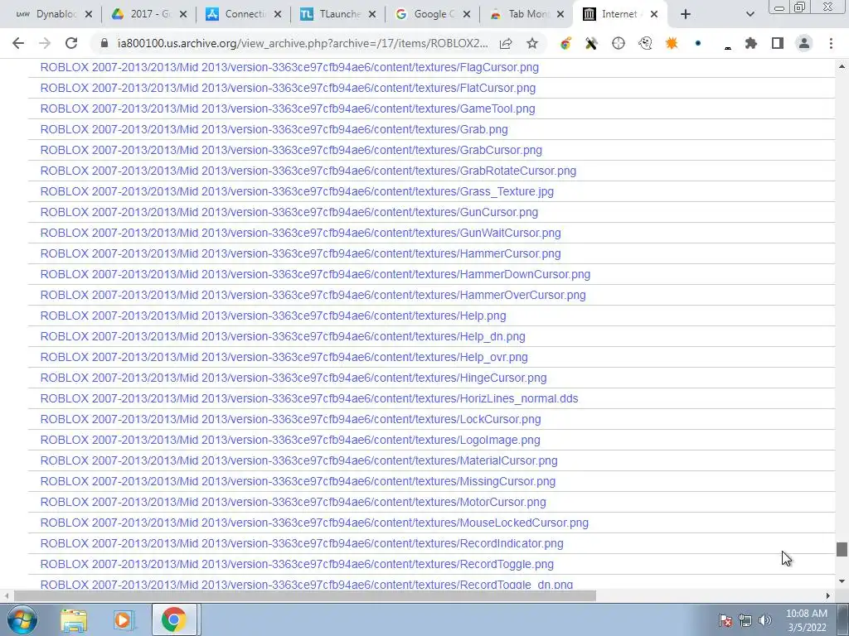This screenshot has height=636, width=849.
Task: View site security lock info
Action: [104, 43]
